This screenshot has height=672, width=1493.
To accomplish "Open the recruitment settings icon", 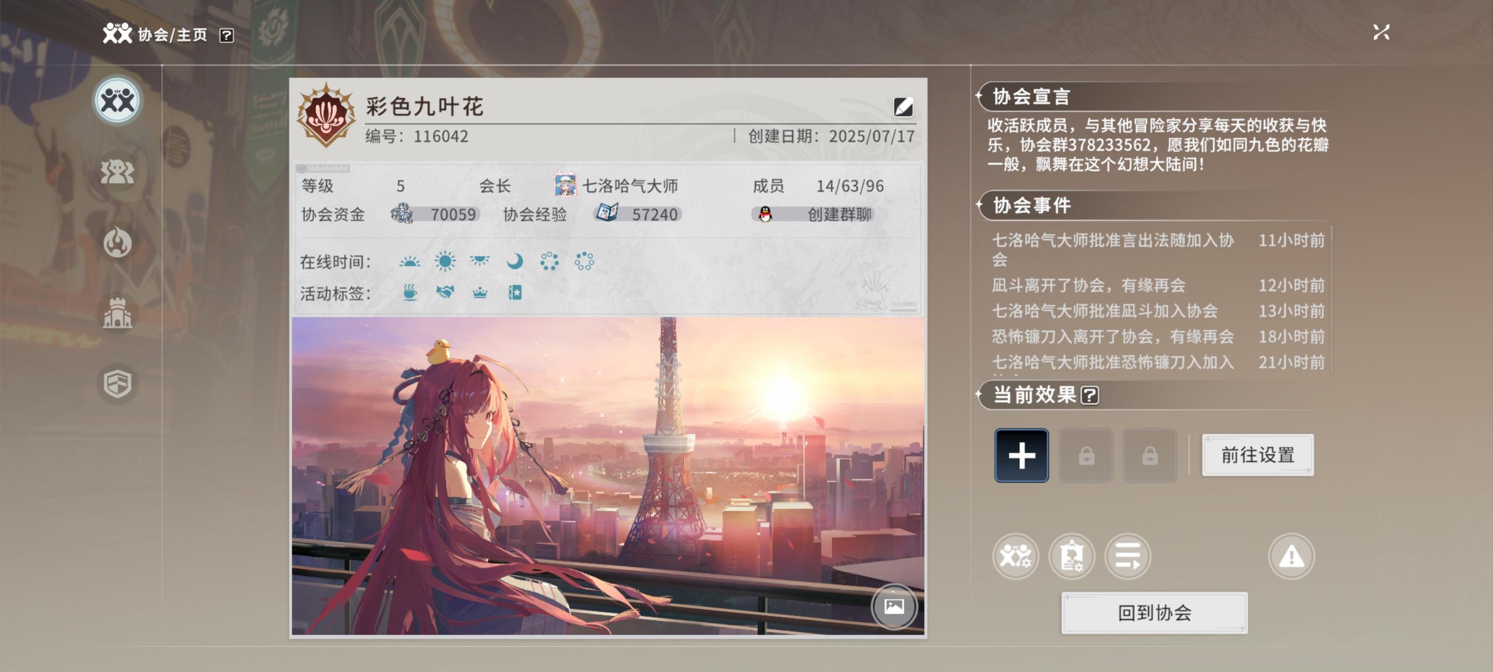I will pos(1071,556).
